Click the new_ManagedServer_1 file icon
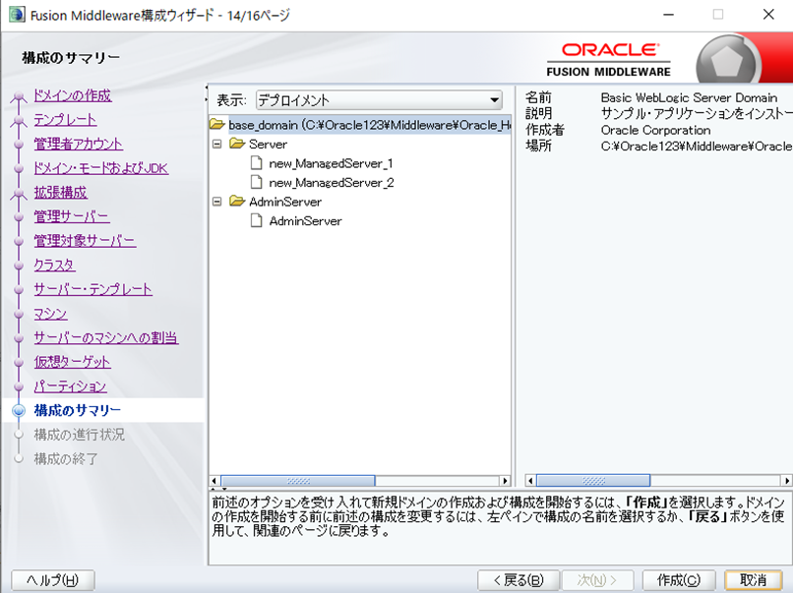 pos(257,163)
